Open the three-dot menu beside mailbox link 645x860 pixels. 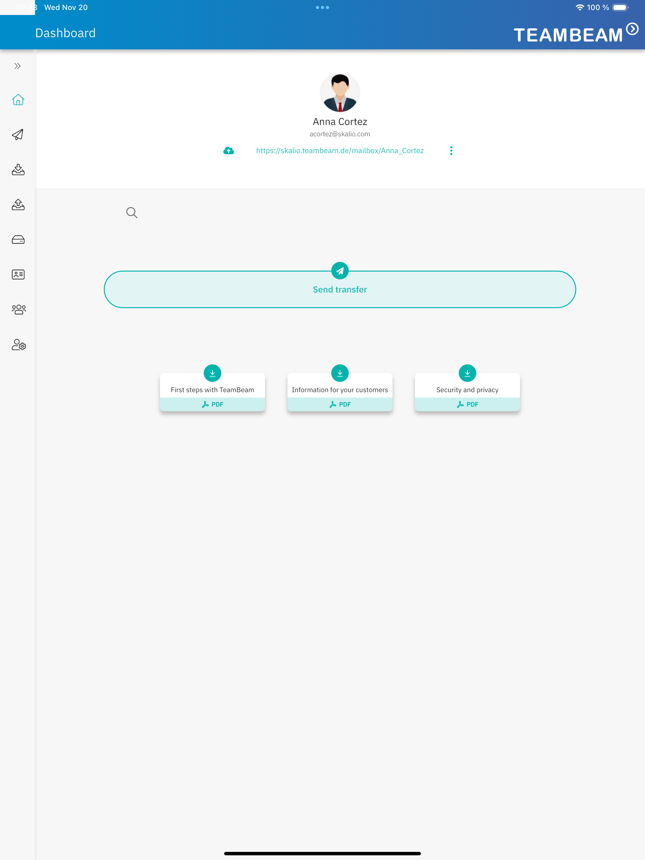click(x=451, y=151)
